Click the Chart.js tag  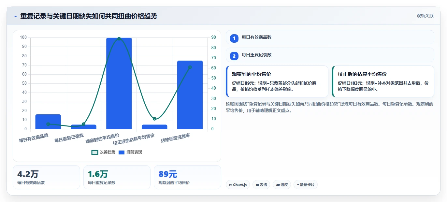tap(238, 185)
